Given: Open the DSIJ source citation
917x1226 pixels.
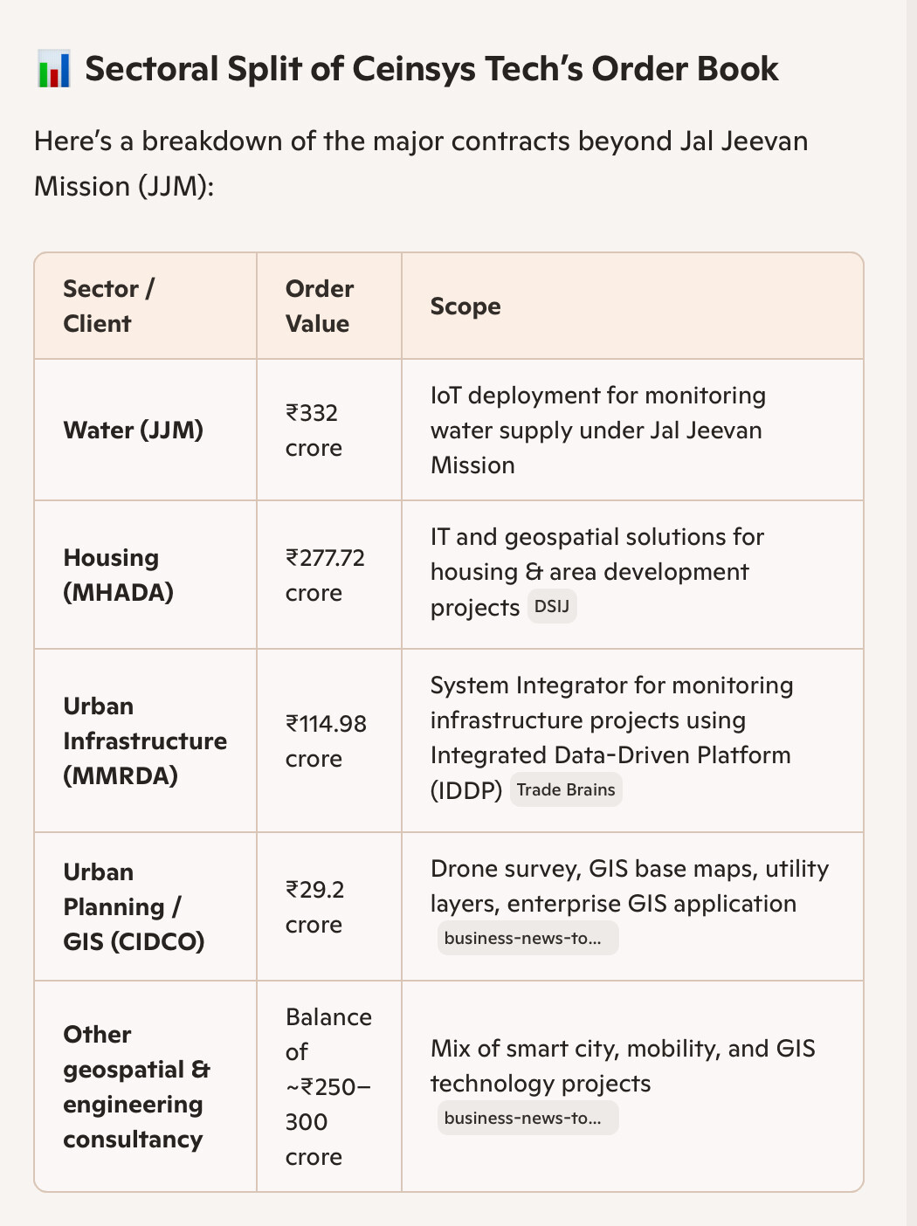Looking at the screenshot, I should tap(551, 607).
